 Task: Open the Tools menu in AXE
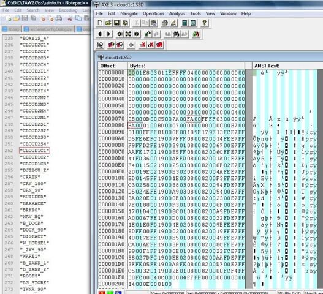[x=196, y=13]
